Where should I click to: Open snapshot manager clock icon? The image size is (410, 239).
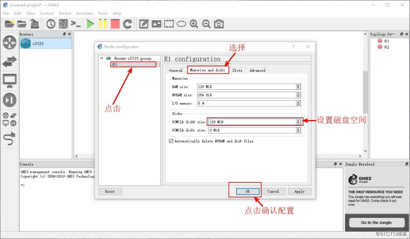(x=51, y=24)
